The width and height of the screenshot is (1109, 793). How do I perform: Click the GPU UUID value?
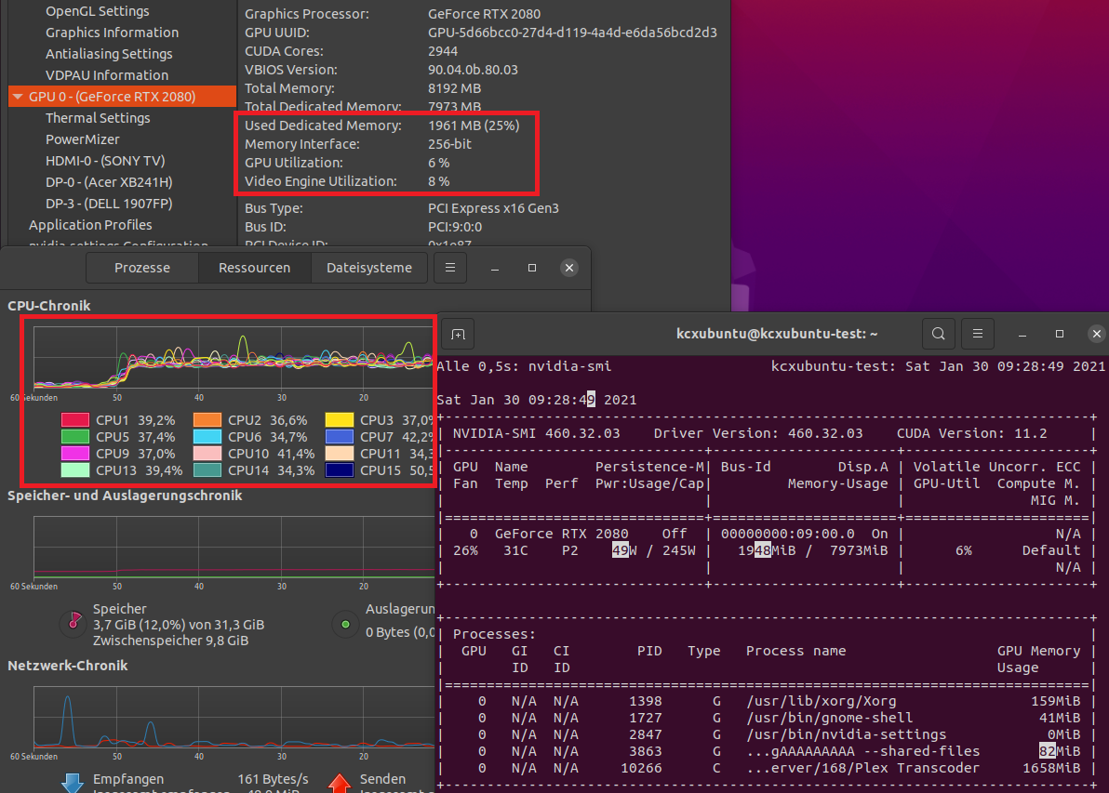572,33
